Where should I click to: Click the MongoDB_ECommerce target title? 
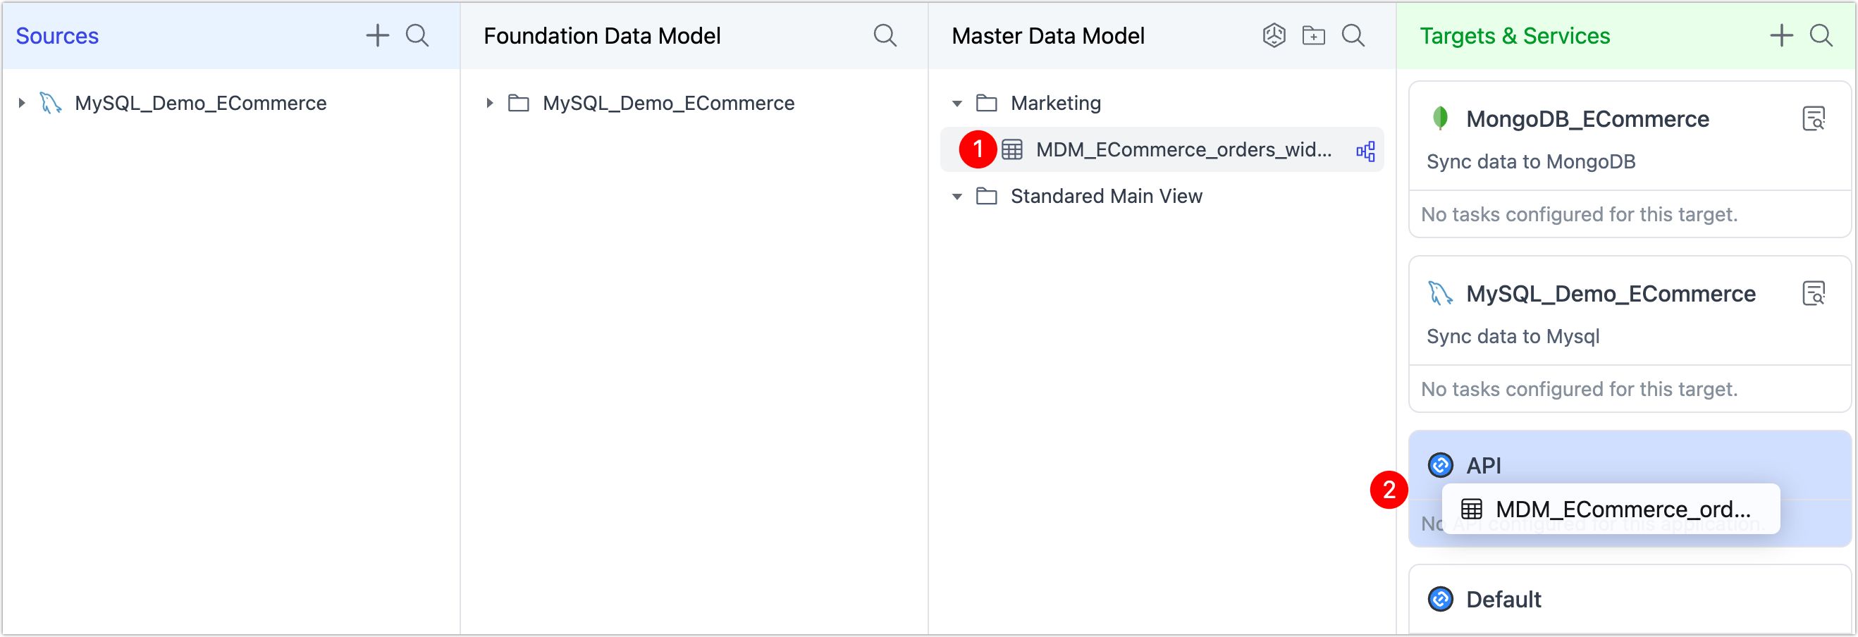tap(1587, 118)
